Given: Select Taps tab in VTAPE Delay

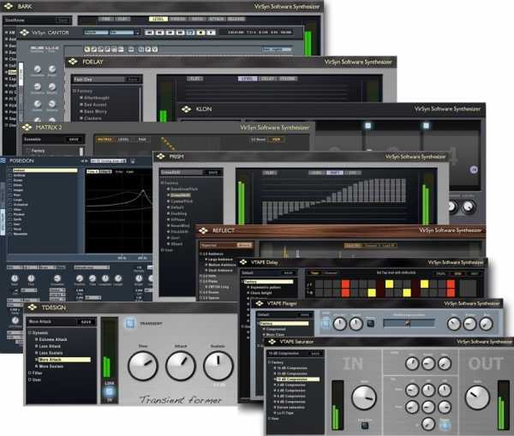Looking at the screenshot, I should [314, 272].
